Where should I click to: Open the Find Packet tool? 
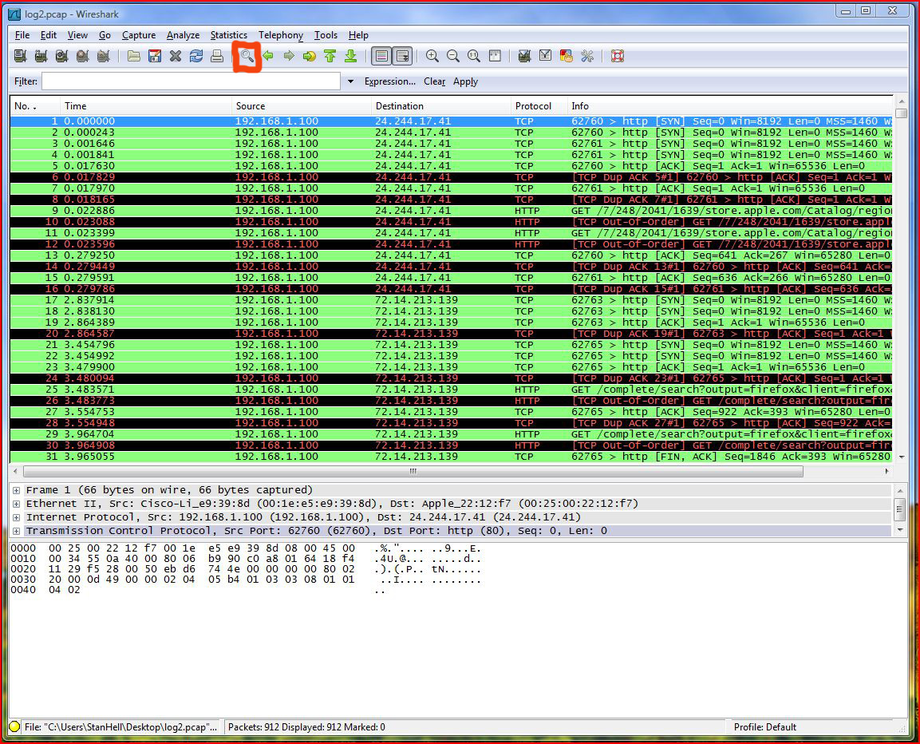pyautogui.click(x=247, y=57)
